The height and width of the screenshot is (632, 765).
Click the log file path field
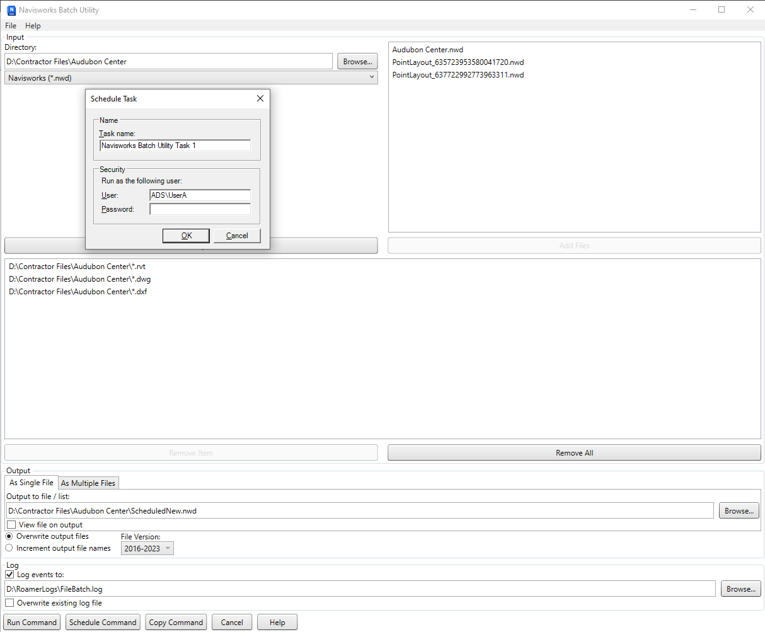360,589
